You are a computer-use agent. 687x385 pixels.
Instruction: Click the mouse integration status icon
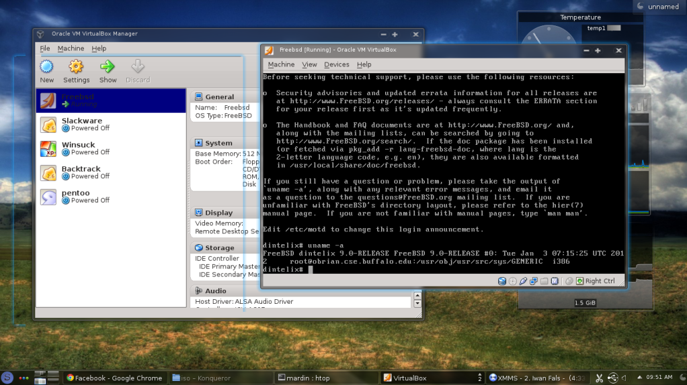[569, 281]
